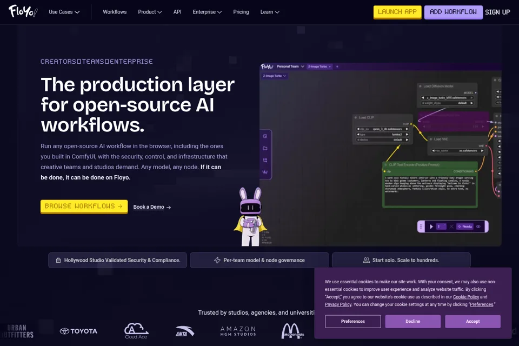Grab the dotted drag handle on run bar
This screenshot has height=346, width=519.
point(421,227)
